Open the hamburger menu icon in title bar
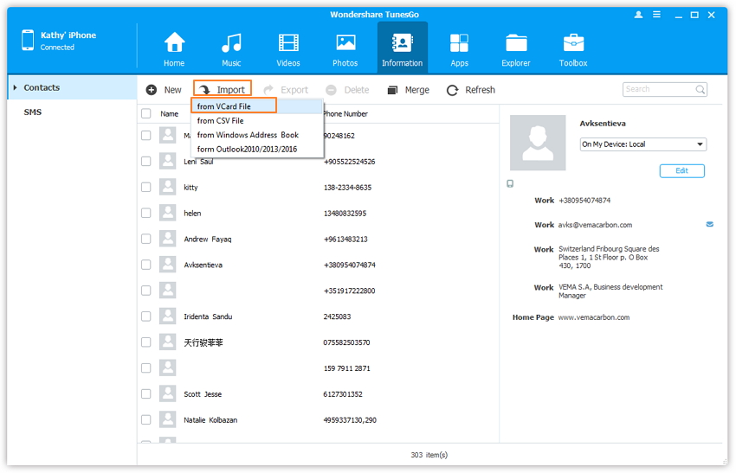Screen dimensions: 736x473 point(656,15)
